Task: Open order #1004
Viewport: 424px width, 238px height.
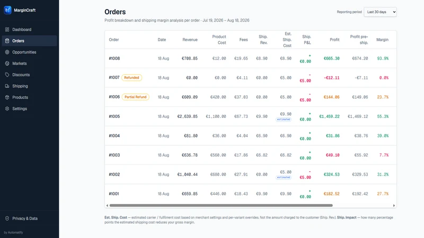Action: (114, 136)
